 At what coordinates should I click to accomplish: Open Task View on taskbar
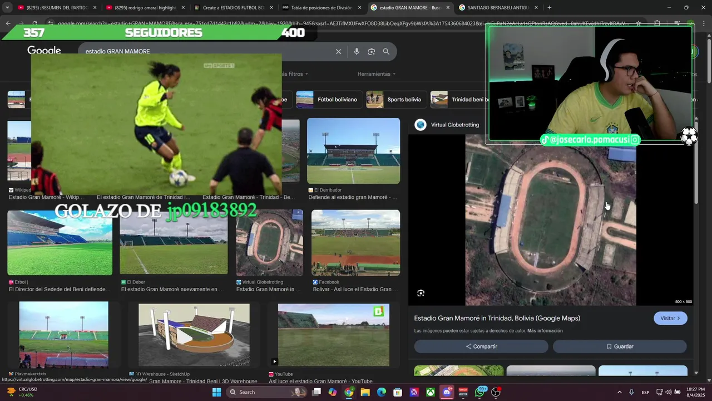tap(317, 392)
